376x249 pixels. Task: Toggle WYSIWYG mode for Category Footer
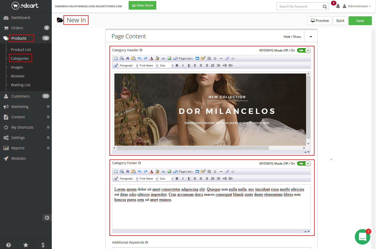click(x=304, y=164)
